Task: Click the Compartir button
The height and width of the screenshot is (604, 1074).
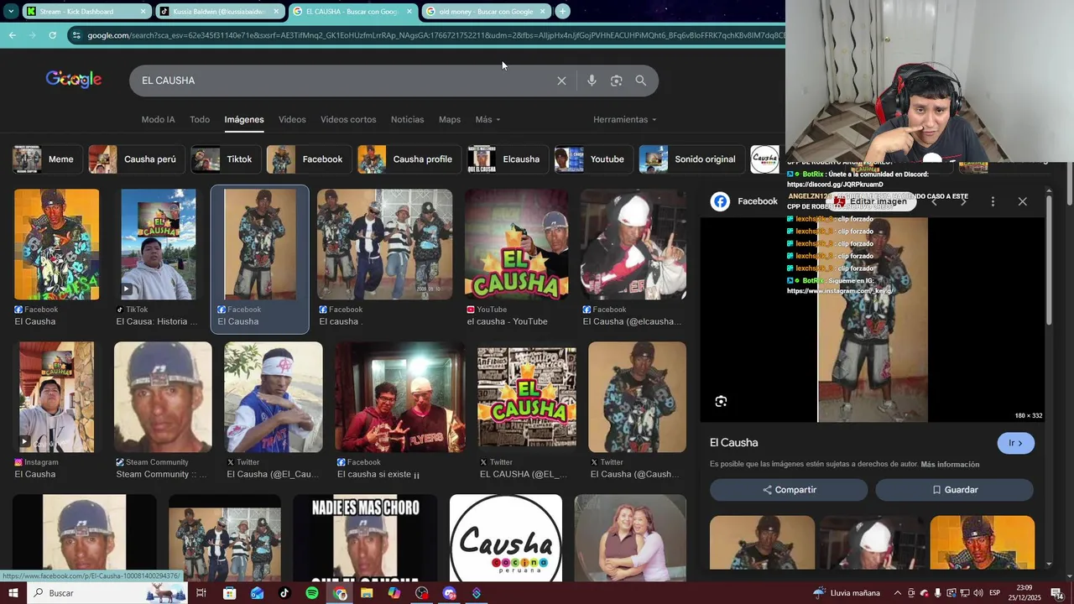Action: coord(789,490)
